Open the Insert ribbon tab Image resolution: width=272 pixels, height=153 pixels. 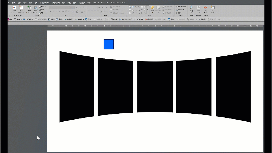point(14,3)
